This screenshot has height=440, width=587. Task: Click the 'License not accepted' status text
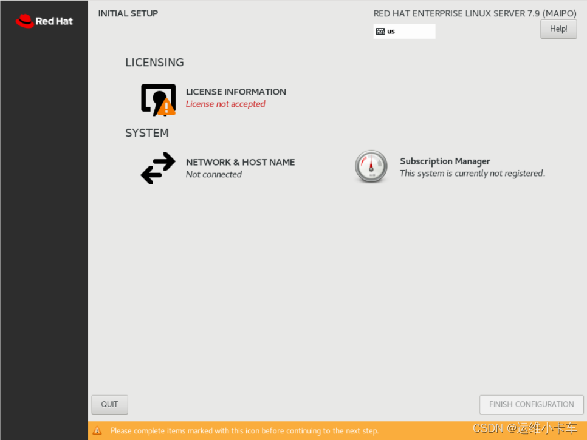[x=225, y=104]
